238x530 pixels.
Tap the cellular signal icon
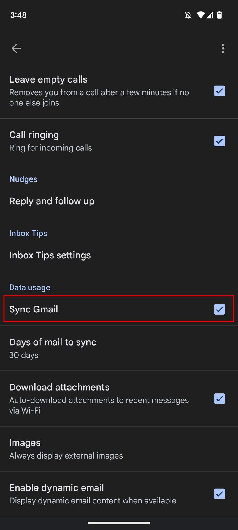(x=210, y=15)
